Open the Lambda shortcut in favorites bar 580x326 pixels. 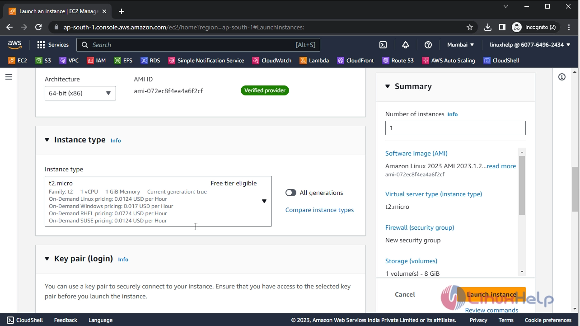314,61
